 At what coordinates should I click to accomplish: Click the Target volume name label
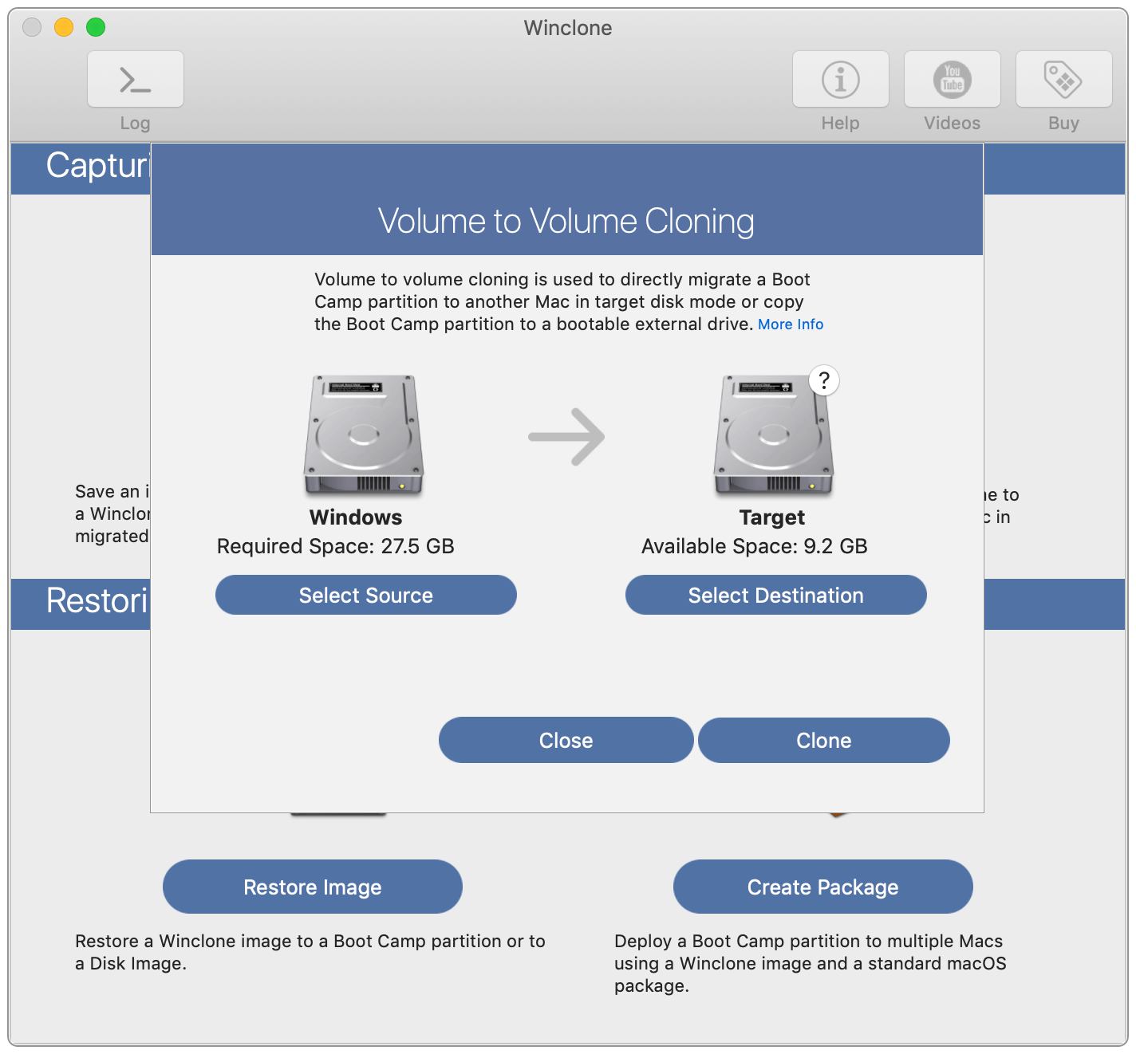click(772, 517)
